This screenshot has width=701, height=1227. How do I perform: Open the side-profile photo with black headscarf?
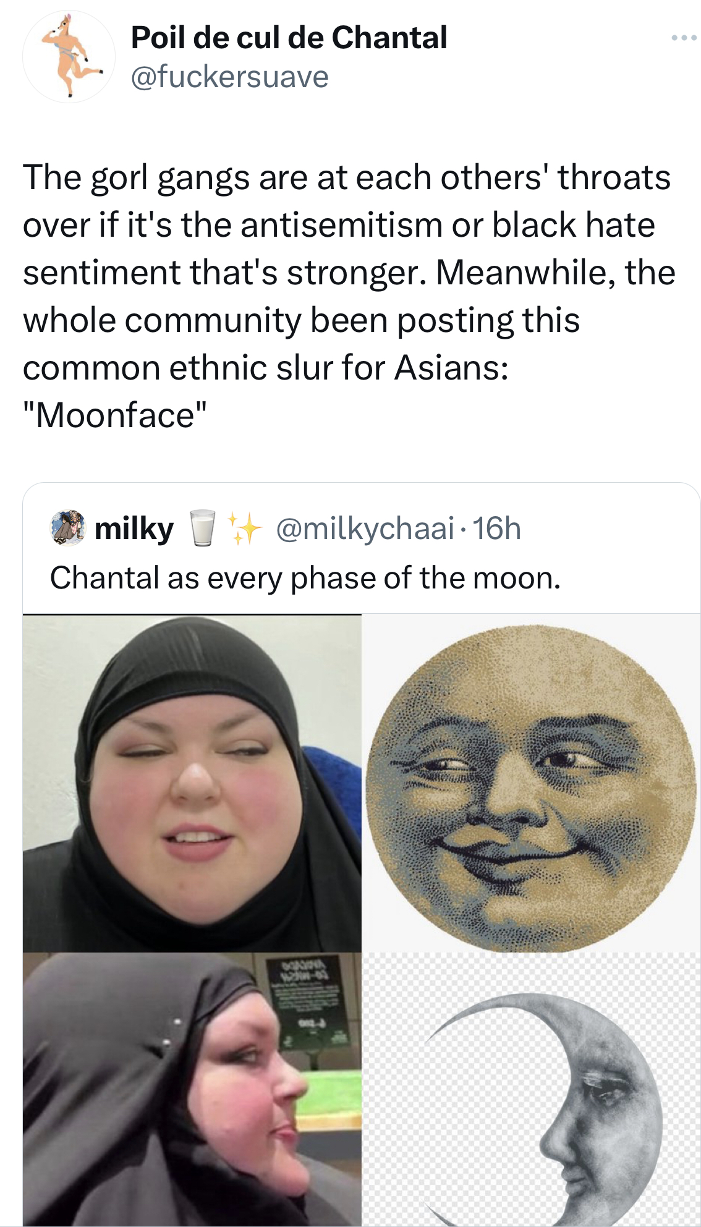192,1089
